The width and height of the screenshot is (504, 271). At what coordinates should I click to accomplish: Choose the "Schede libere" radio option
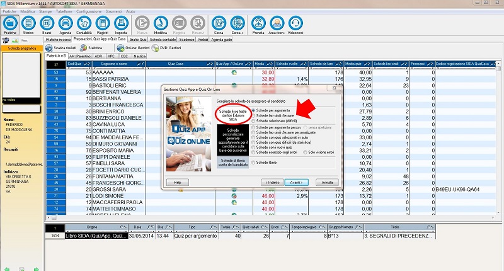[253, 163]
